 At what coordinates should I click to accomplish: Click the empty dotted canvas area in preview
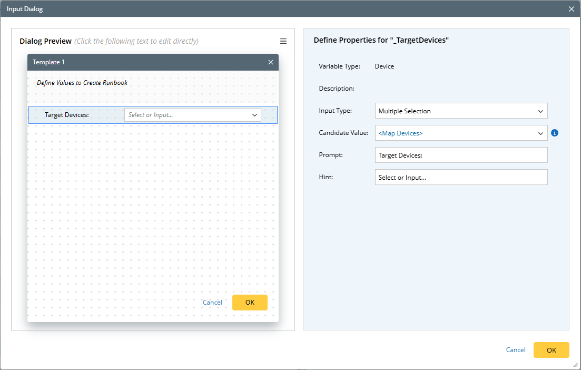[x=153, y=211]
